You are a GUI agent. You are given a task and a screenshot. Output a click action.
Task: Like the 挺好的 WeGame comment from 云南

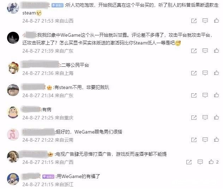(x=216, y=140)
